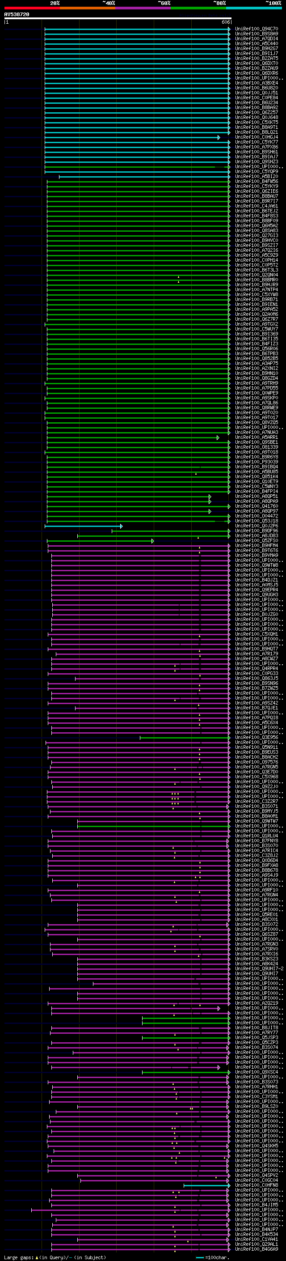The width and height of the screenshot is (286, 1261).
Task: Select the UniRef100_A7NUA3 hit
Action: pyautogui.click(x=257, y=432)
